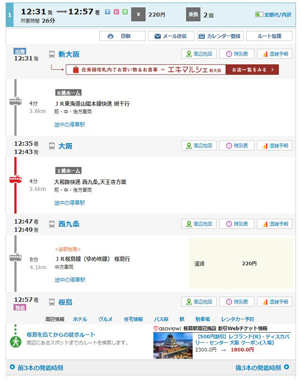Click the printer icon for 印刷

[x=110, y=36]
